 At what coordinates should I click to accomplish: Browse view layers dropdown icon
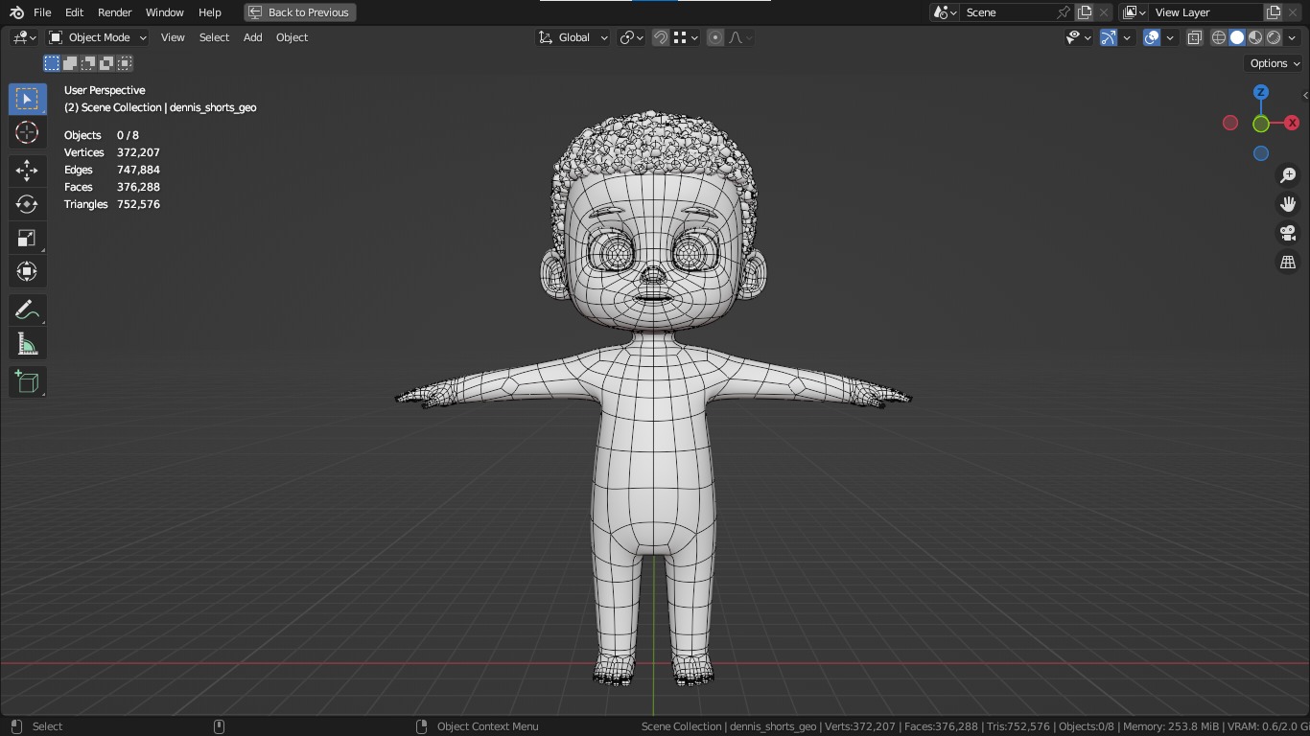click(1135, 12)
